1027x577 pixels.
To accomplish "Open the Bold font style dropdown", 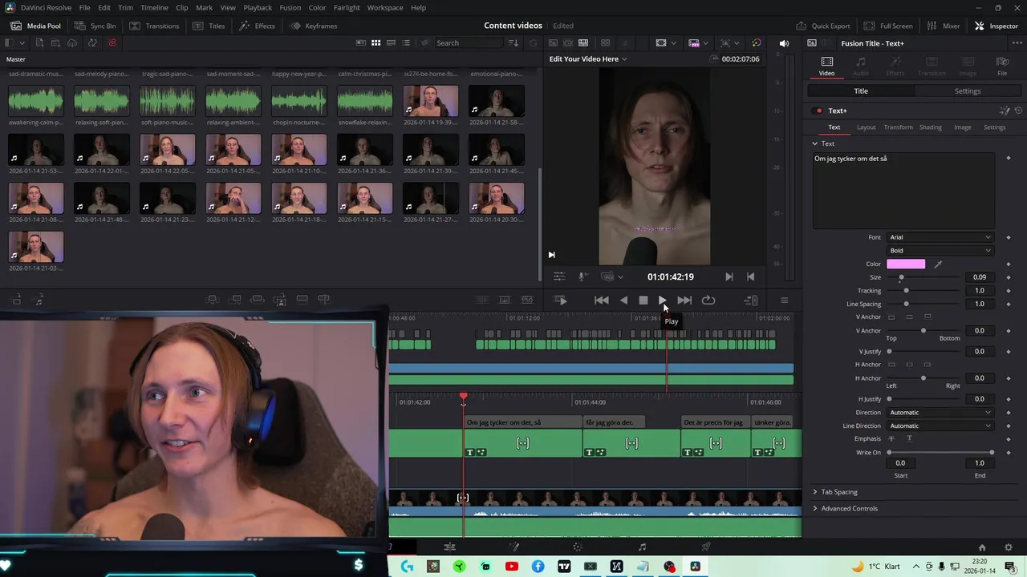I will click(940, 250).
